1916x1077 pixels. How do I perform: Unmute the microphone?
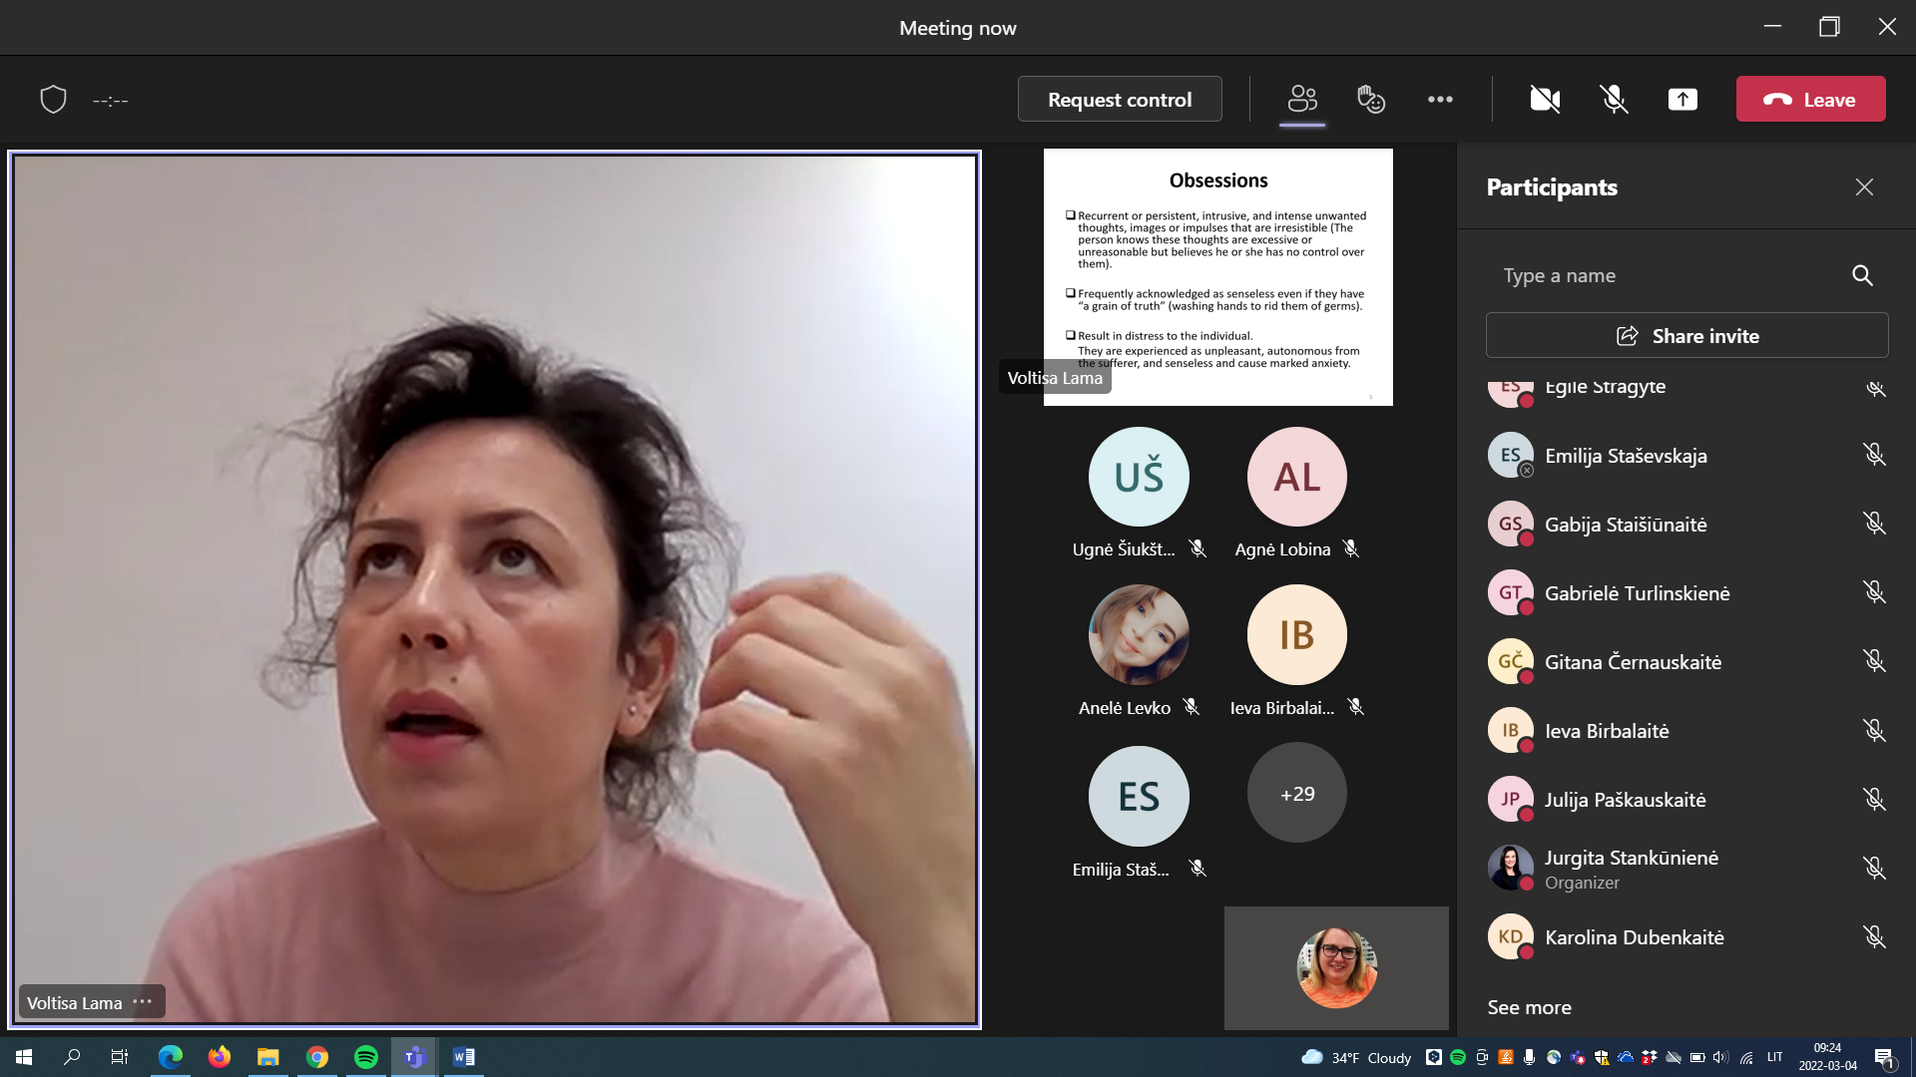click(x=1614, y=99)
